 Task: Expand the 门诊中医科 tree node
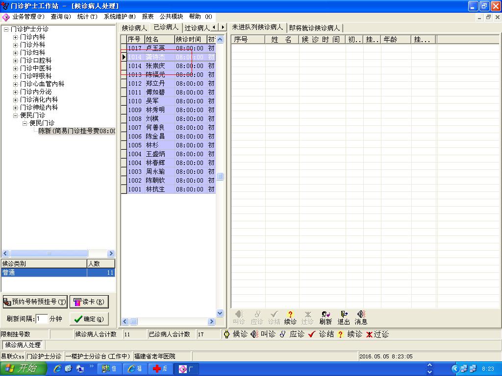coord(15,69)
